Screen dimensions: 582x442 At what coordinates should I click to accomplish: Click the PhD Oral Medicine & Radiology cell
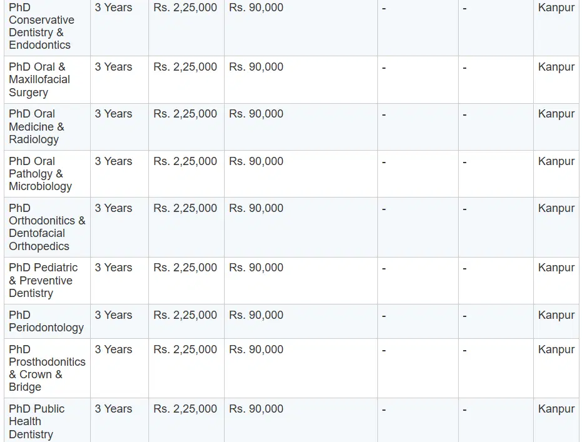[36, 126]
